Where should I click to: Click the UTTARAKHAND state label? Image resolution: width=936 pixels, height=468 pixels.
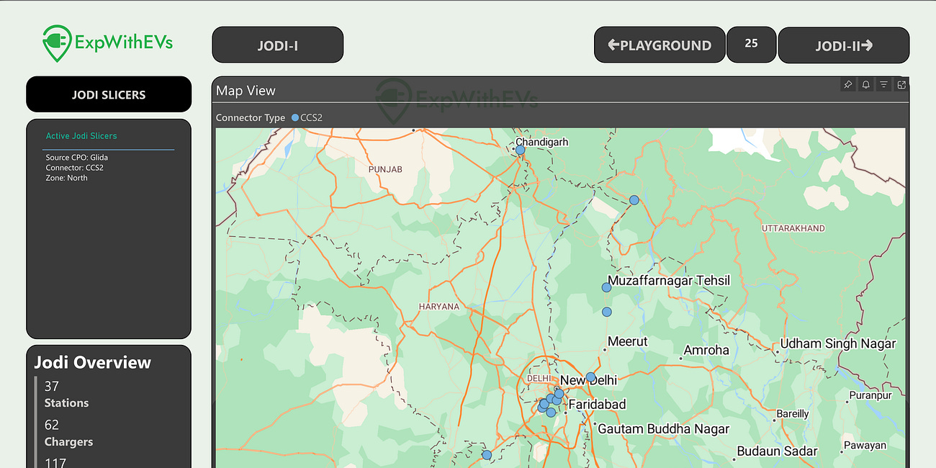point(793,228)
